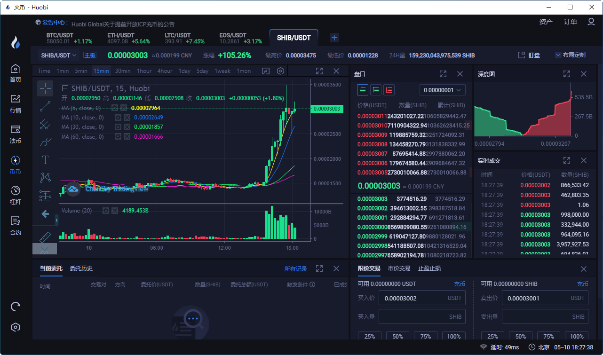Open settings of Volume (20) indicator
Image resolution: width=603 pixels, height=355 pixels.
(106, 210)
